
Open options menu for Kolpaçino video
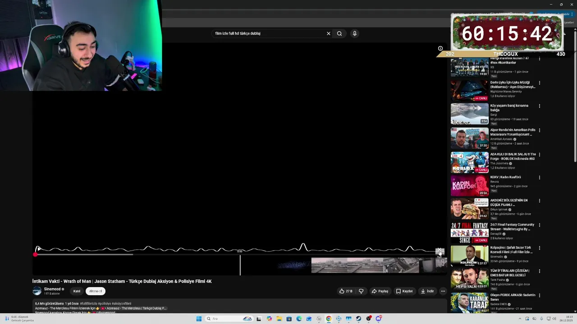(539, 248)
